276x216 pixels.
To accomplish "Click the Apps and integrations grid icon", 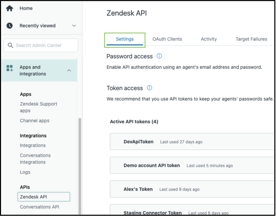I will pos(9,68).
